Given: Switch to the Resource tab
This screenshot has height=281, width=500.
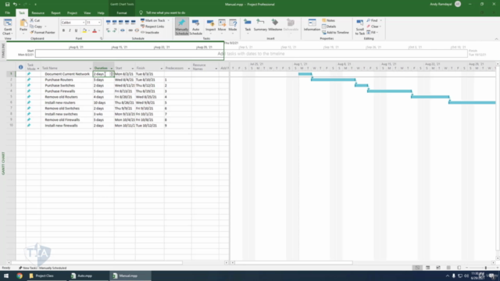Looking at the screenshot, I should [38, 13].
